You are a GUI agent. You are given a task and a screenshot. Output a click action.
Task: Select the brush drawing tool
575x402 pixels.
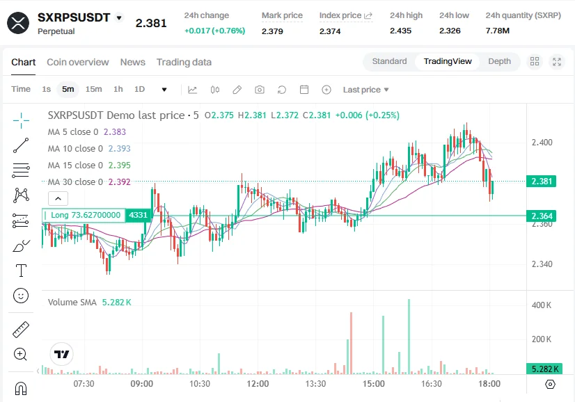click(x=21, y=246)
